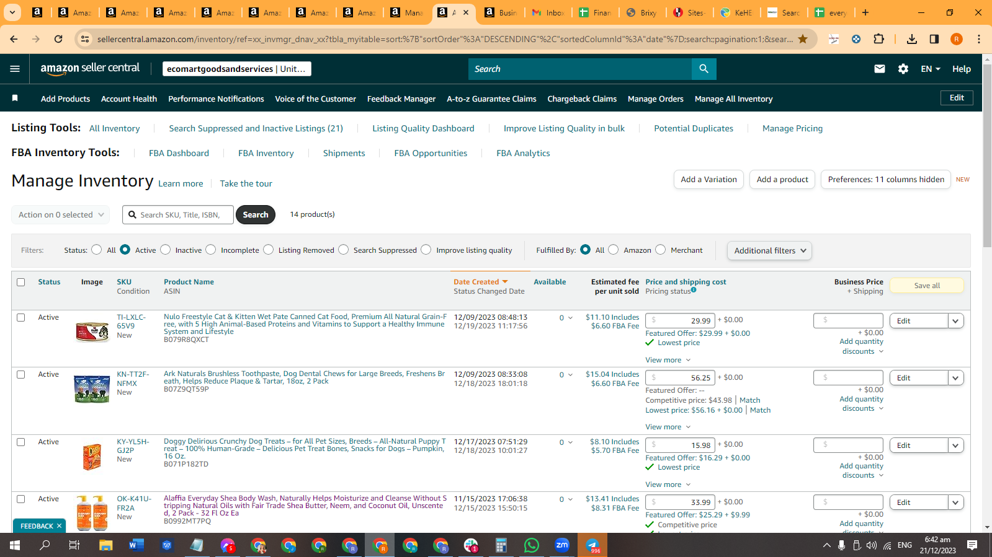Open the Listing Quality Dashboard link
Screen dimensions: 992x557
click(x=423, y=128)
